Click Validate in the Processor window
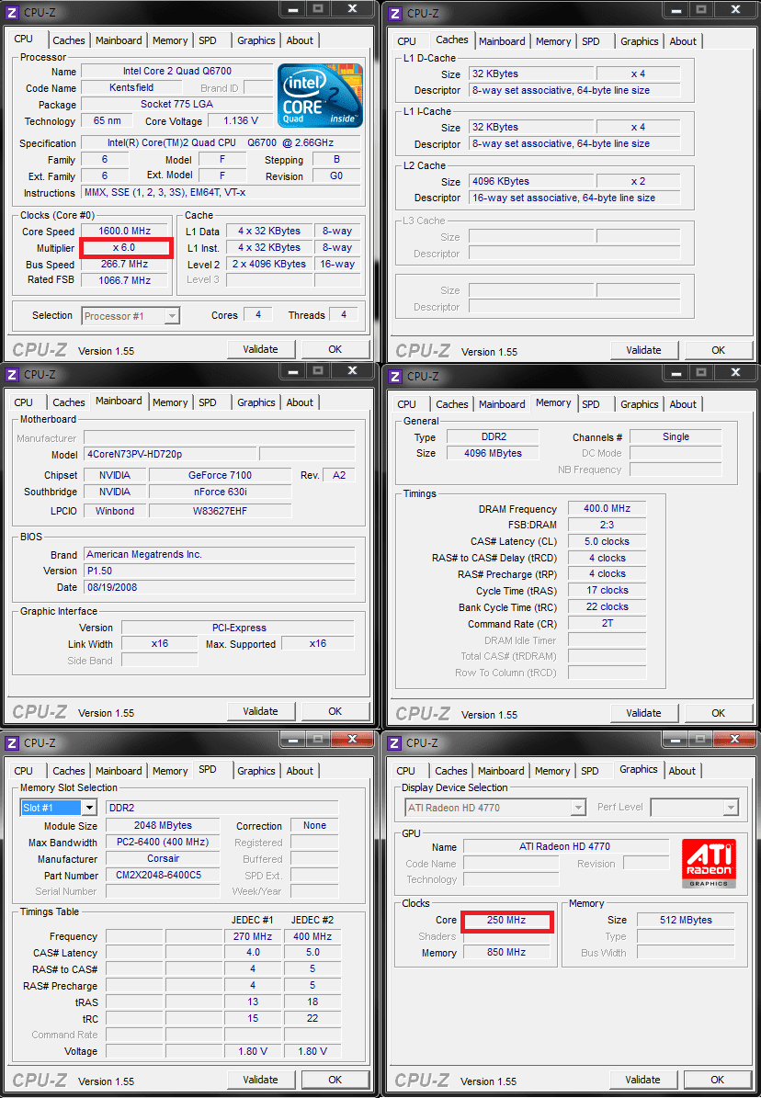 tap(261, 349)
